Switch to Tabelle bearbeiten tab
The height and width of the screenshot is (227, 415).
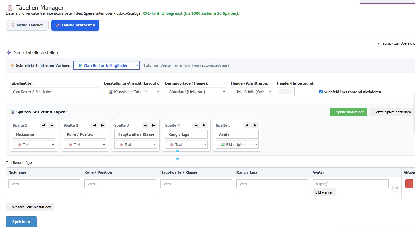(75, 25)
